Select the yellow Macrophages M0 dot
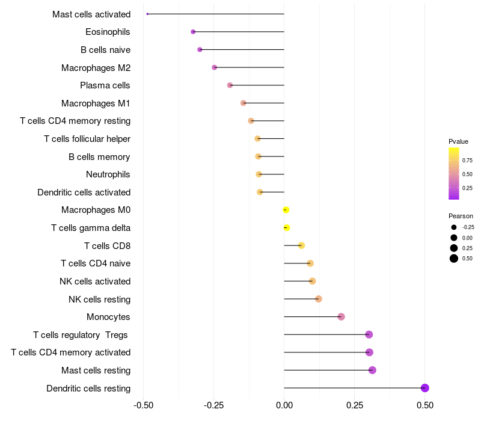 pyautogui.click(x=286, y=210)
